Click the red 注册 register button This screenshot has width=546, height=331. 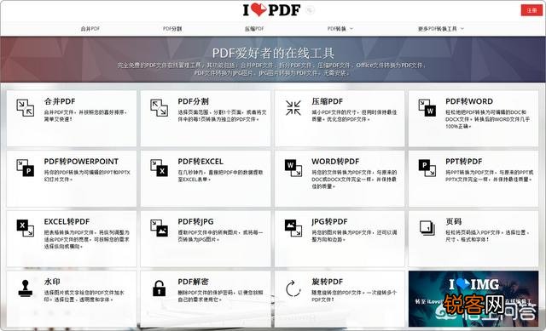tap(531, 10)
